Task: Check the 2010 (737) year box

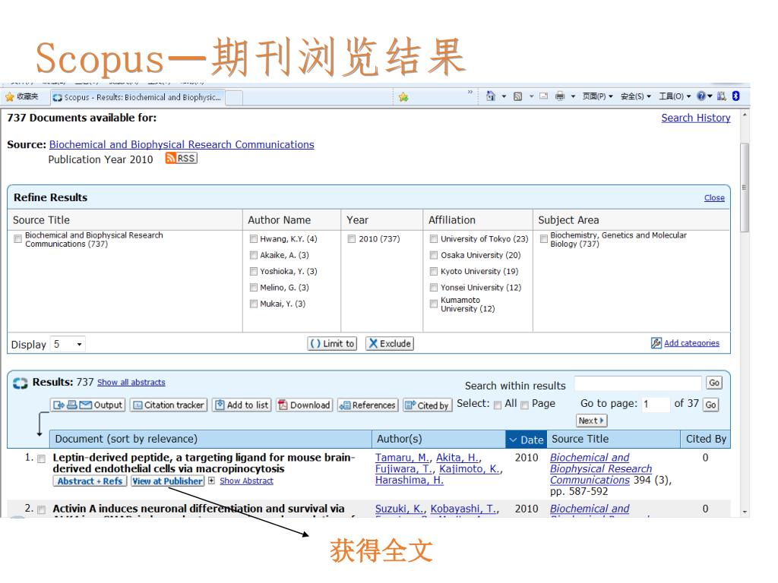Action: [352, 239]
